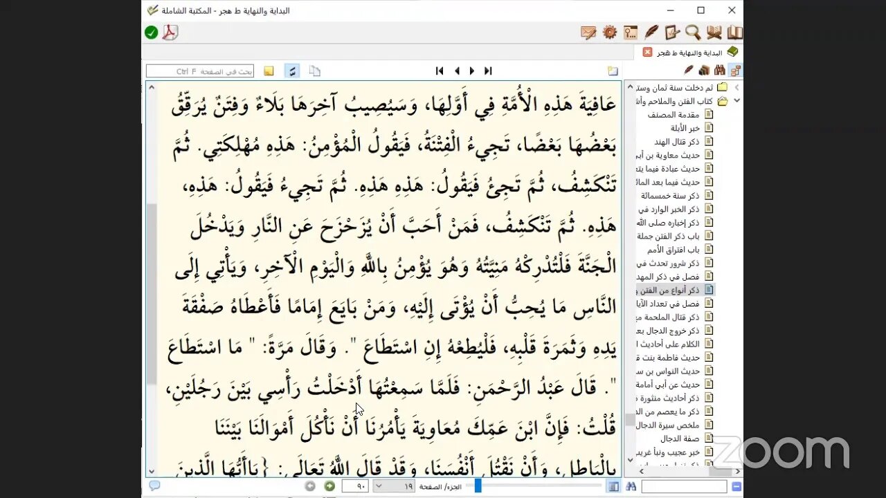Open فصل في تعداد entry
The width and height of the screenshot is (886, 498).
click(668, 304)
